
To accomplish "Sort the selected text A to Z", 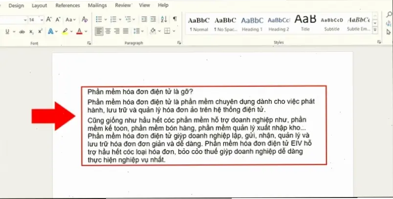I will [x=164, y=19].
